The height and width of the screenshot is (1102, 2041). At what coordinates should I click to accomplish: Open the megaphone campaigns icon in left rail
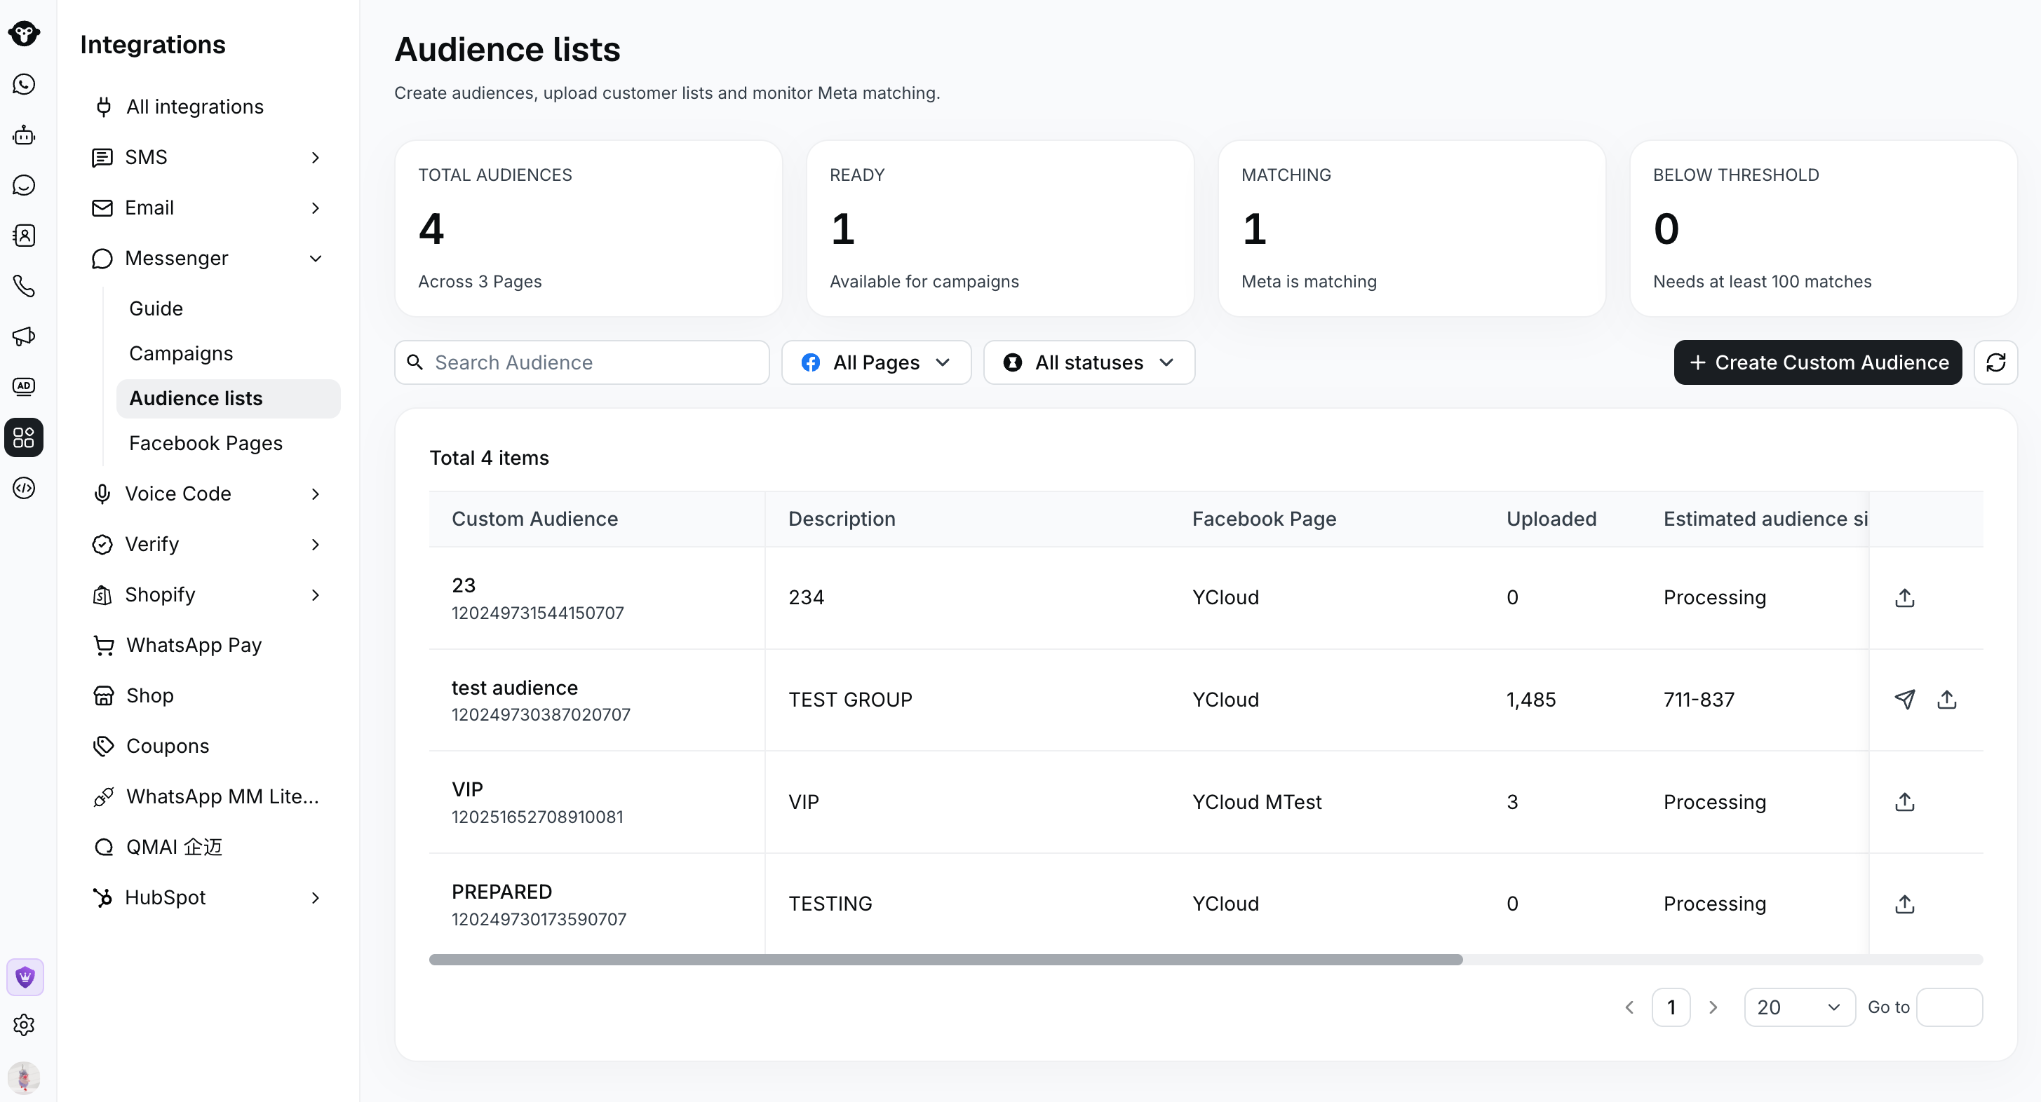coord(24,336)
